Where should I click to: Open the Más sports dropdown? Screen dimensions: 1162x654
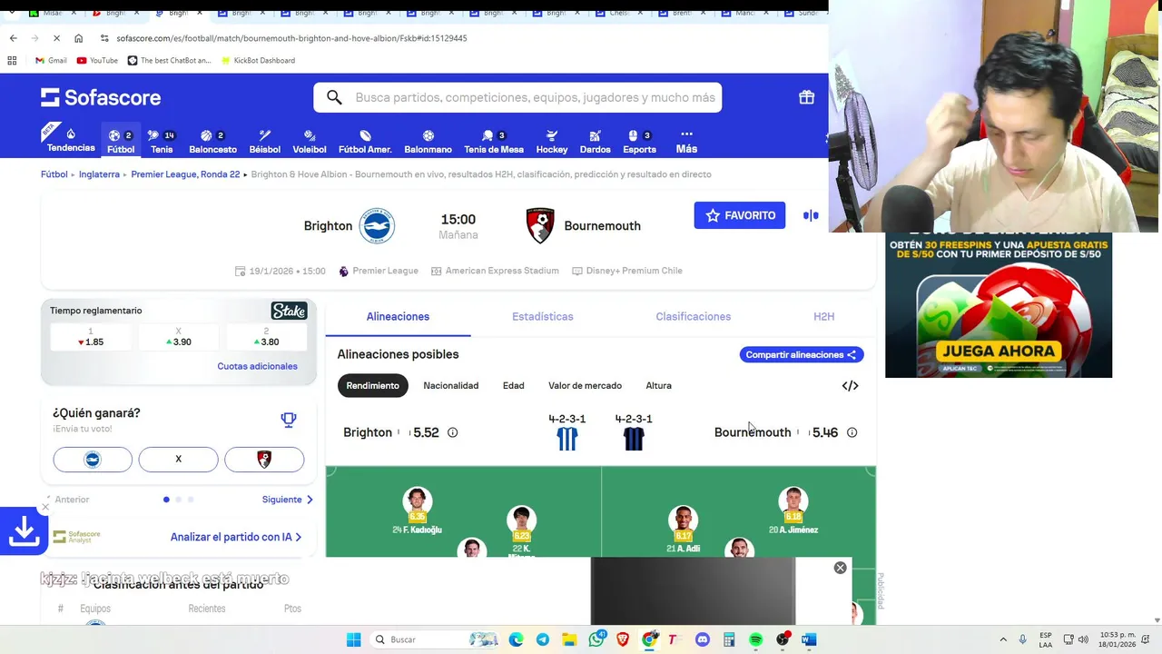coord(686,141)
